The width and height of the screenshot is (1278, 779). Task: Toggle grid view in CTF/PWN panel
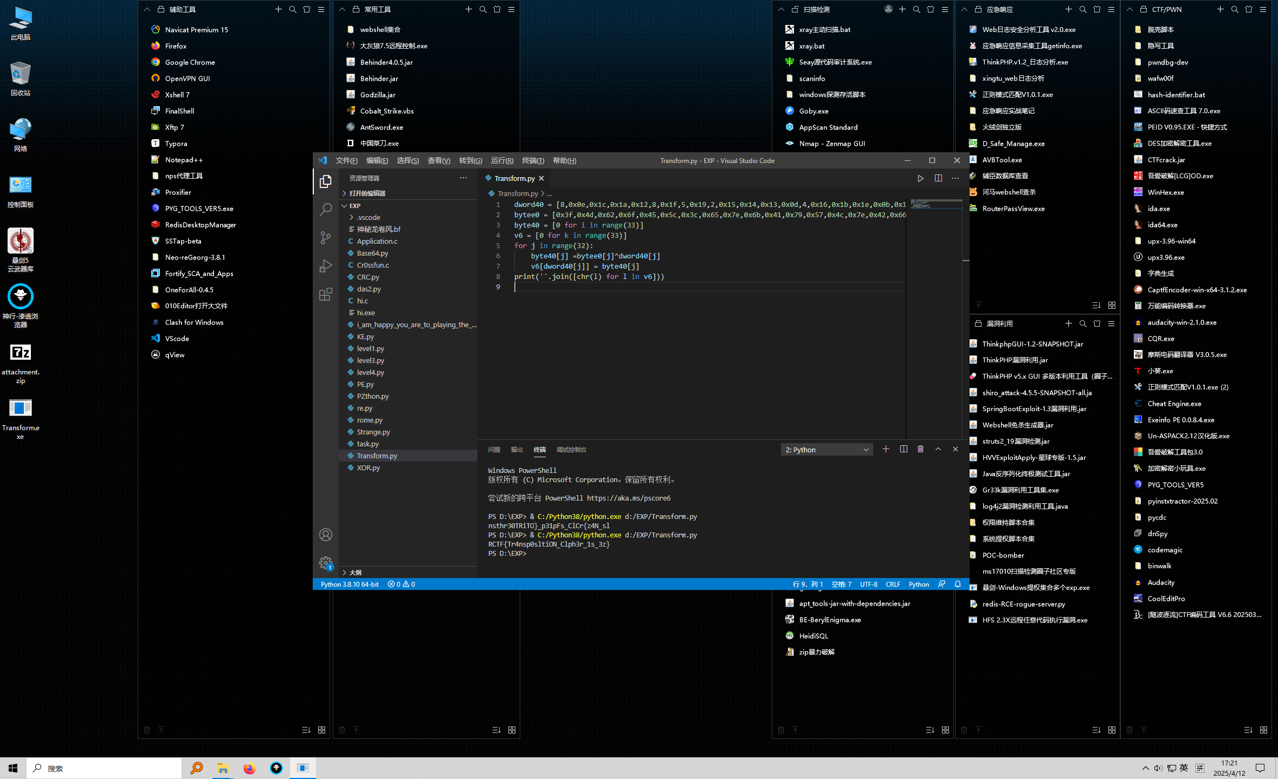pos(1263,730)
